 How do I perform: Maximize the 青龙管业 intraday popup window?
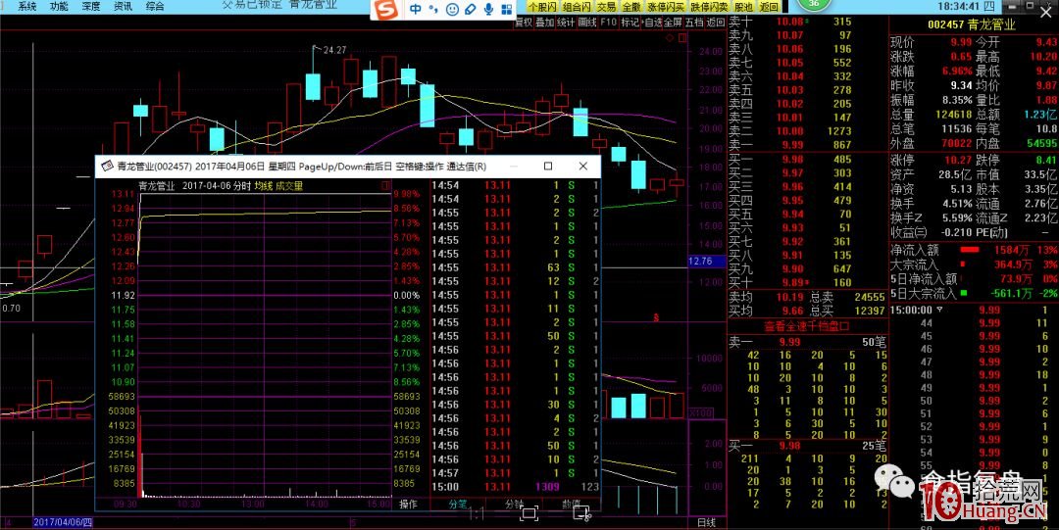click(548, 167)
